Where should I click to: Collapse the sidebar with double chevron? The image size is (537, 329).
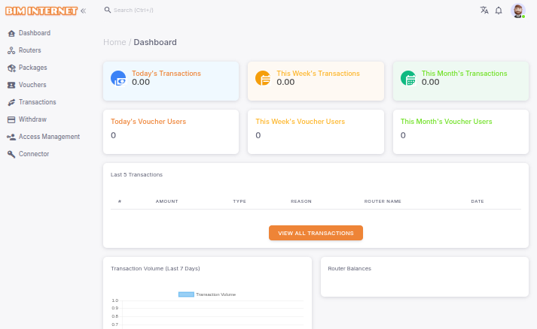coord(83,11)
